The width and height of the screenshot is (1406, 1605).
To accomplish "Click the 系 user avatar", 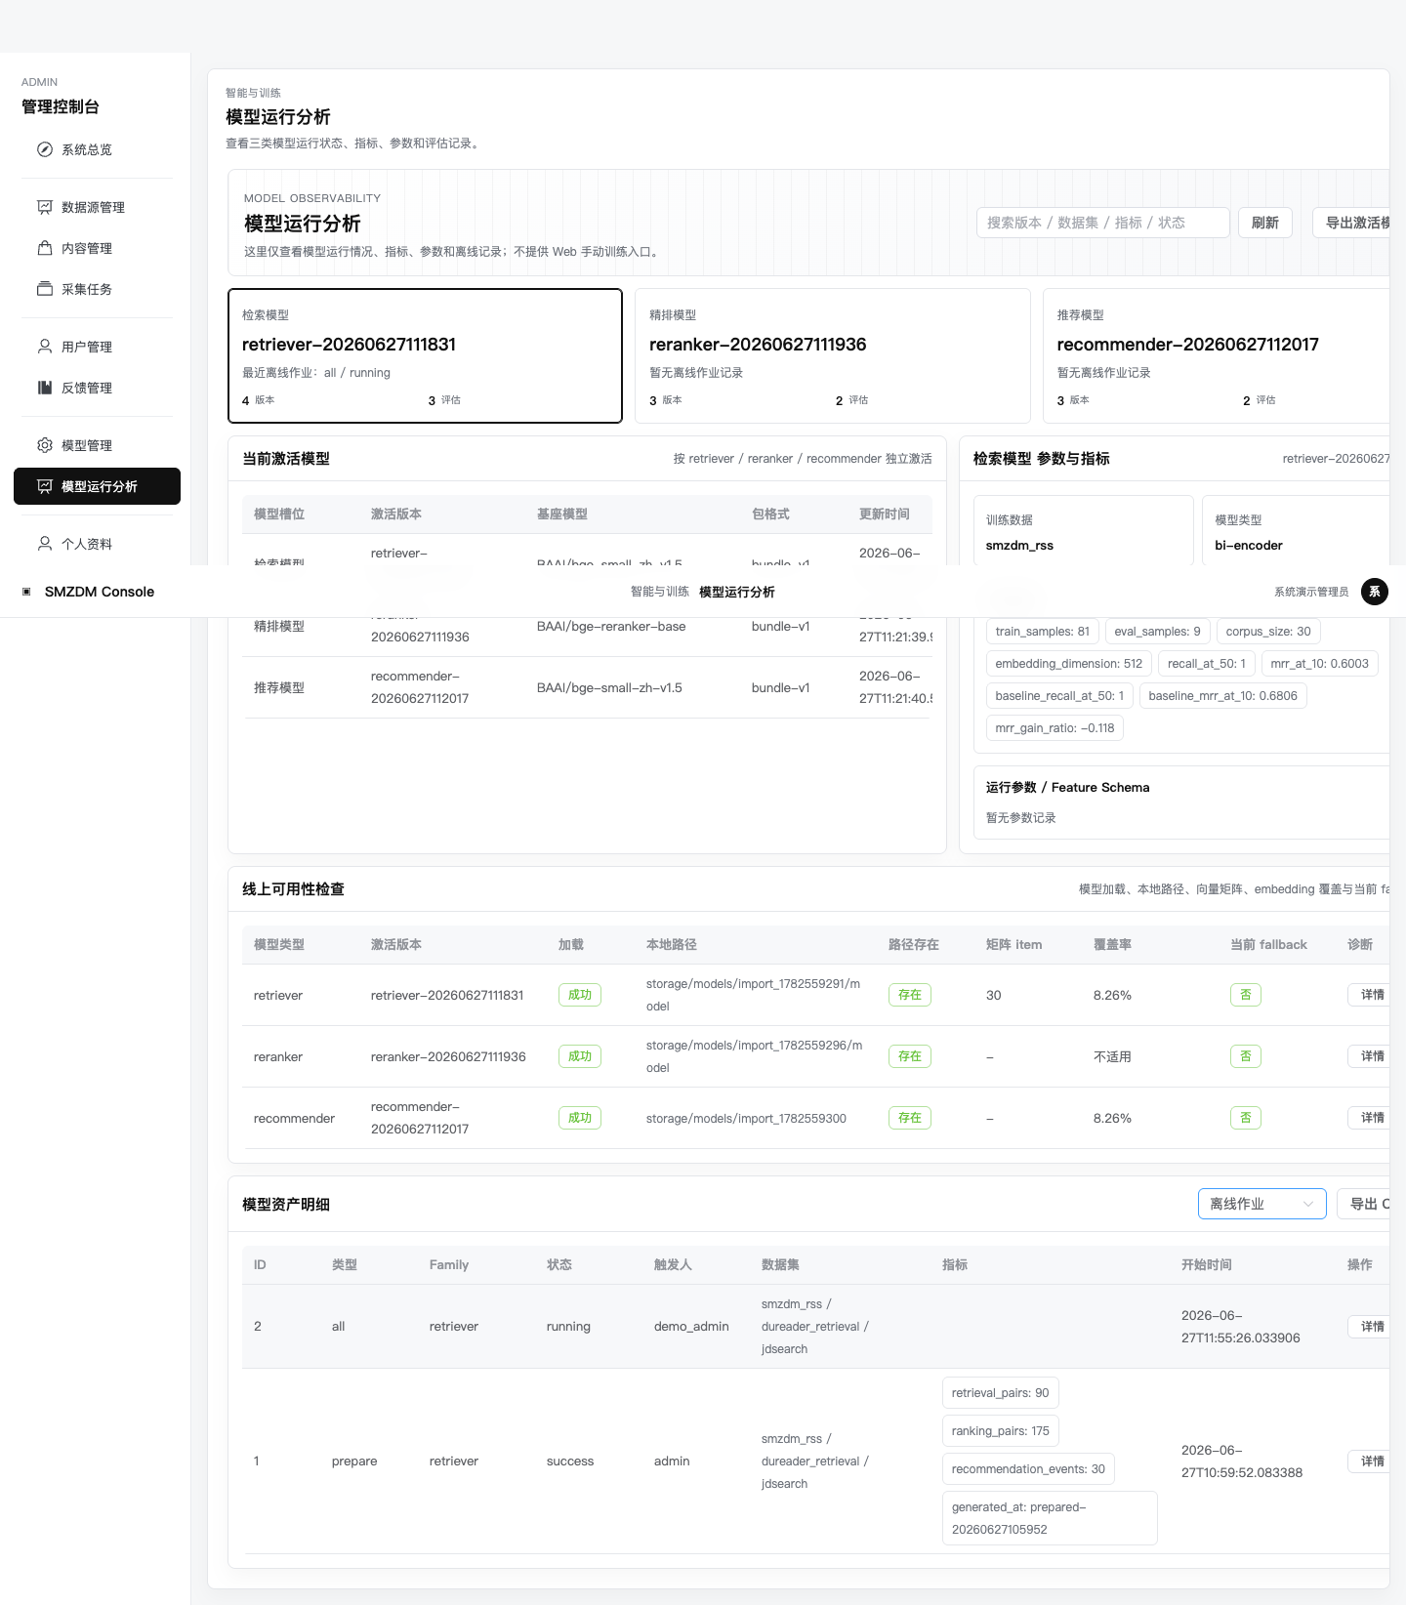I will pyautogui.click(x=1375, y=592).
